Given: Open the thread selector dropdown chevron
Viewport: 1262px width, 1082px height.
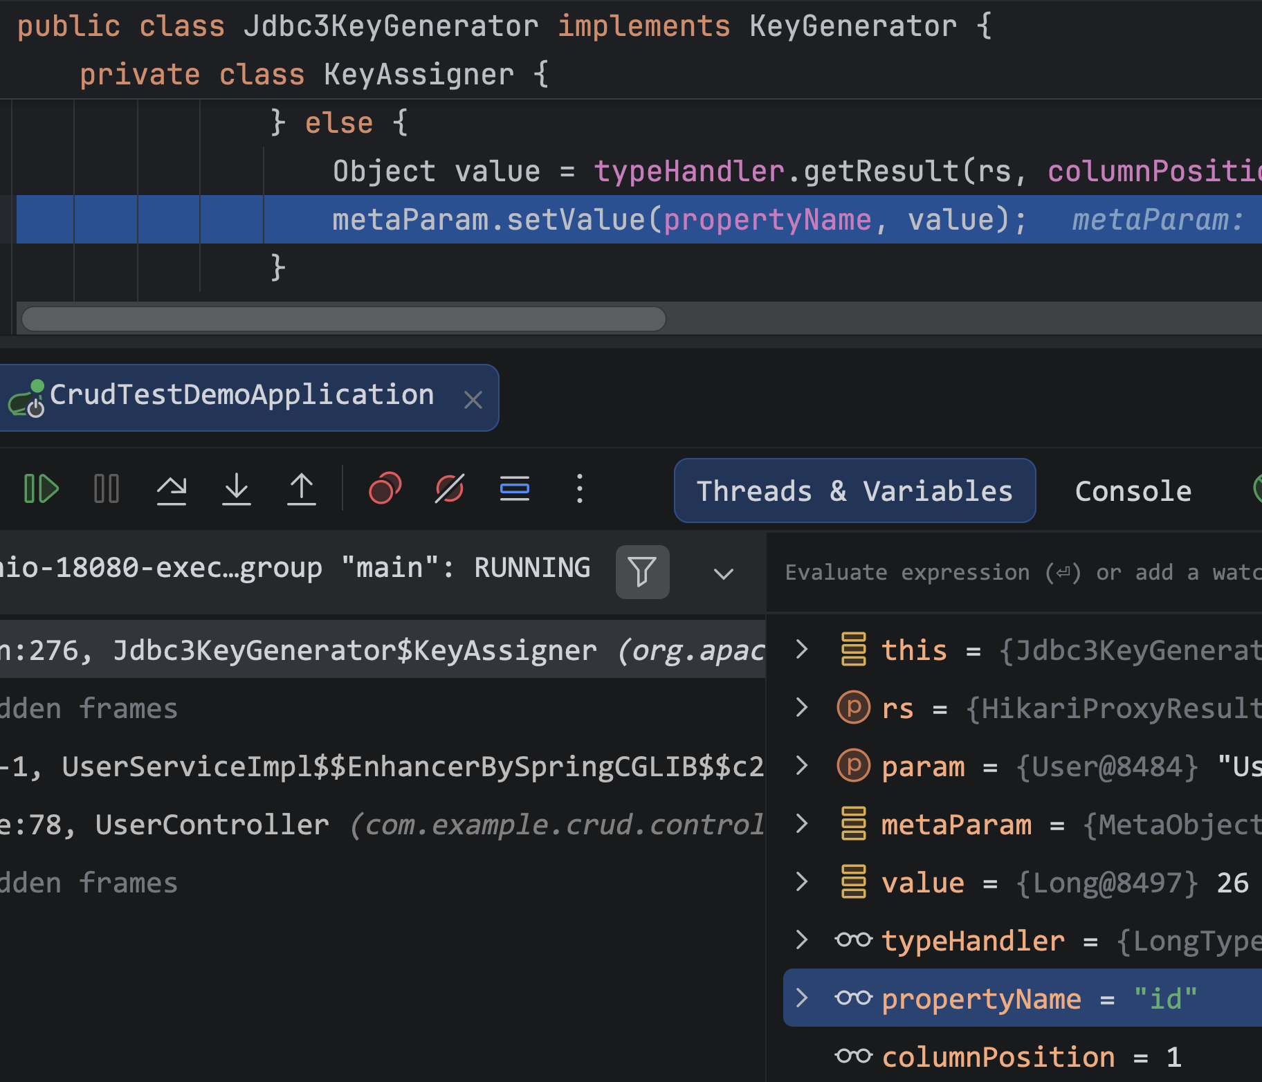Looking at the screenshot, I should (x=724, y=573).
